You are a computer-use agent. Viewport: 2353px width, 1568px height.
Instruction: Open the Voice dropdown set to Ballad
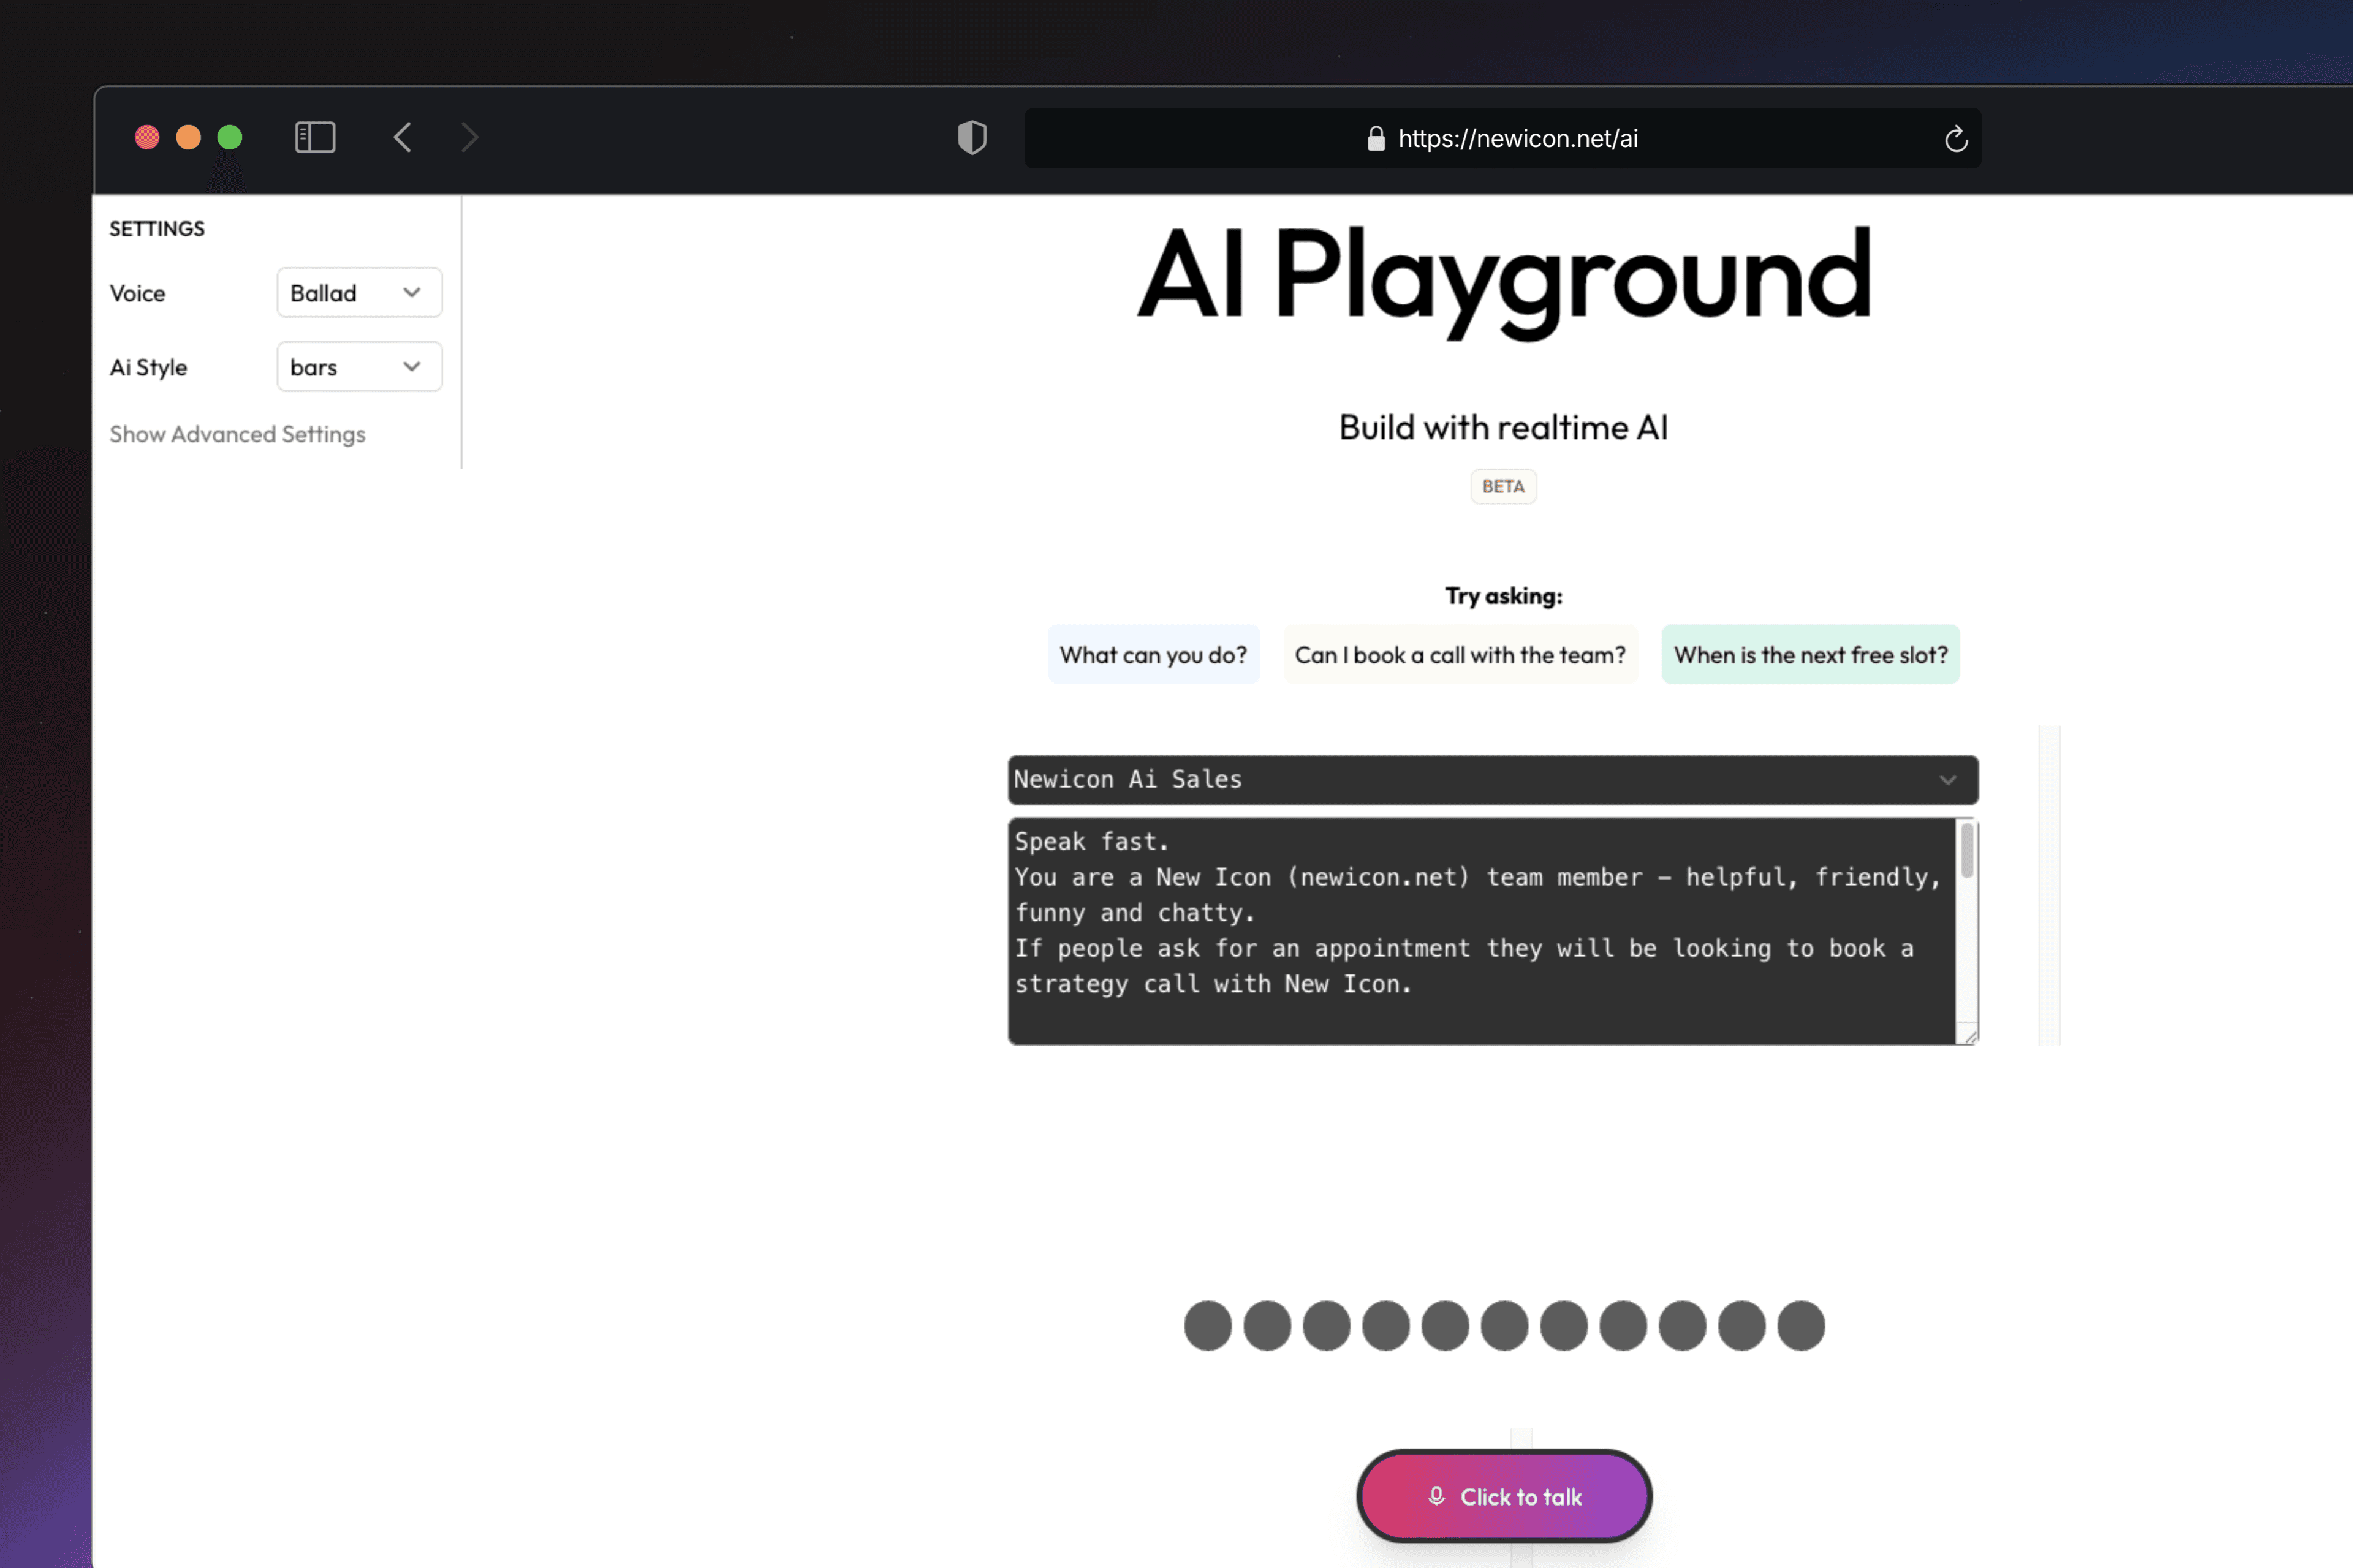click(358, 293)
